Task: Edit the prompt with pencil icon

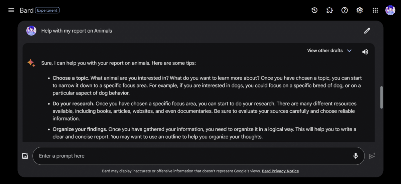Action: (x=367, y=31)
